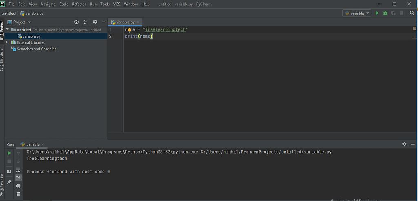The image size is (418, 201).
Task: Collapse the untitled project root node
Action: point(7,30)
